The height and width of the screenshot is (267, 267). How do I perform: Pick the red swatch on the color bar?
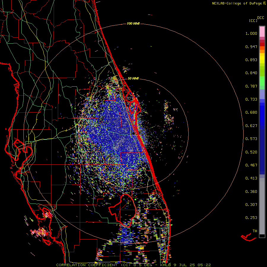pos(262,44)
